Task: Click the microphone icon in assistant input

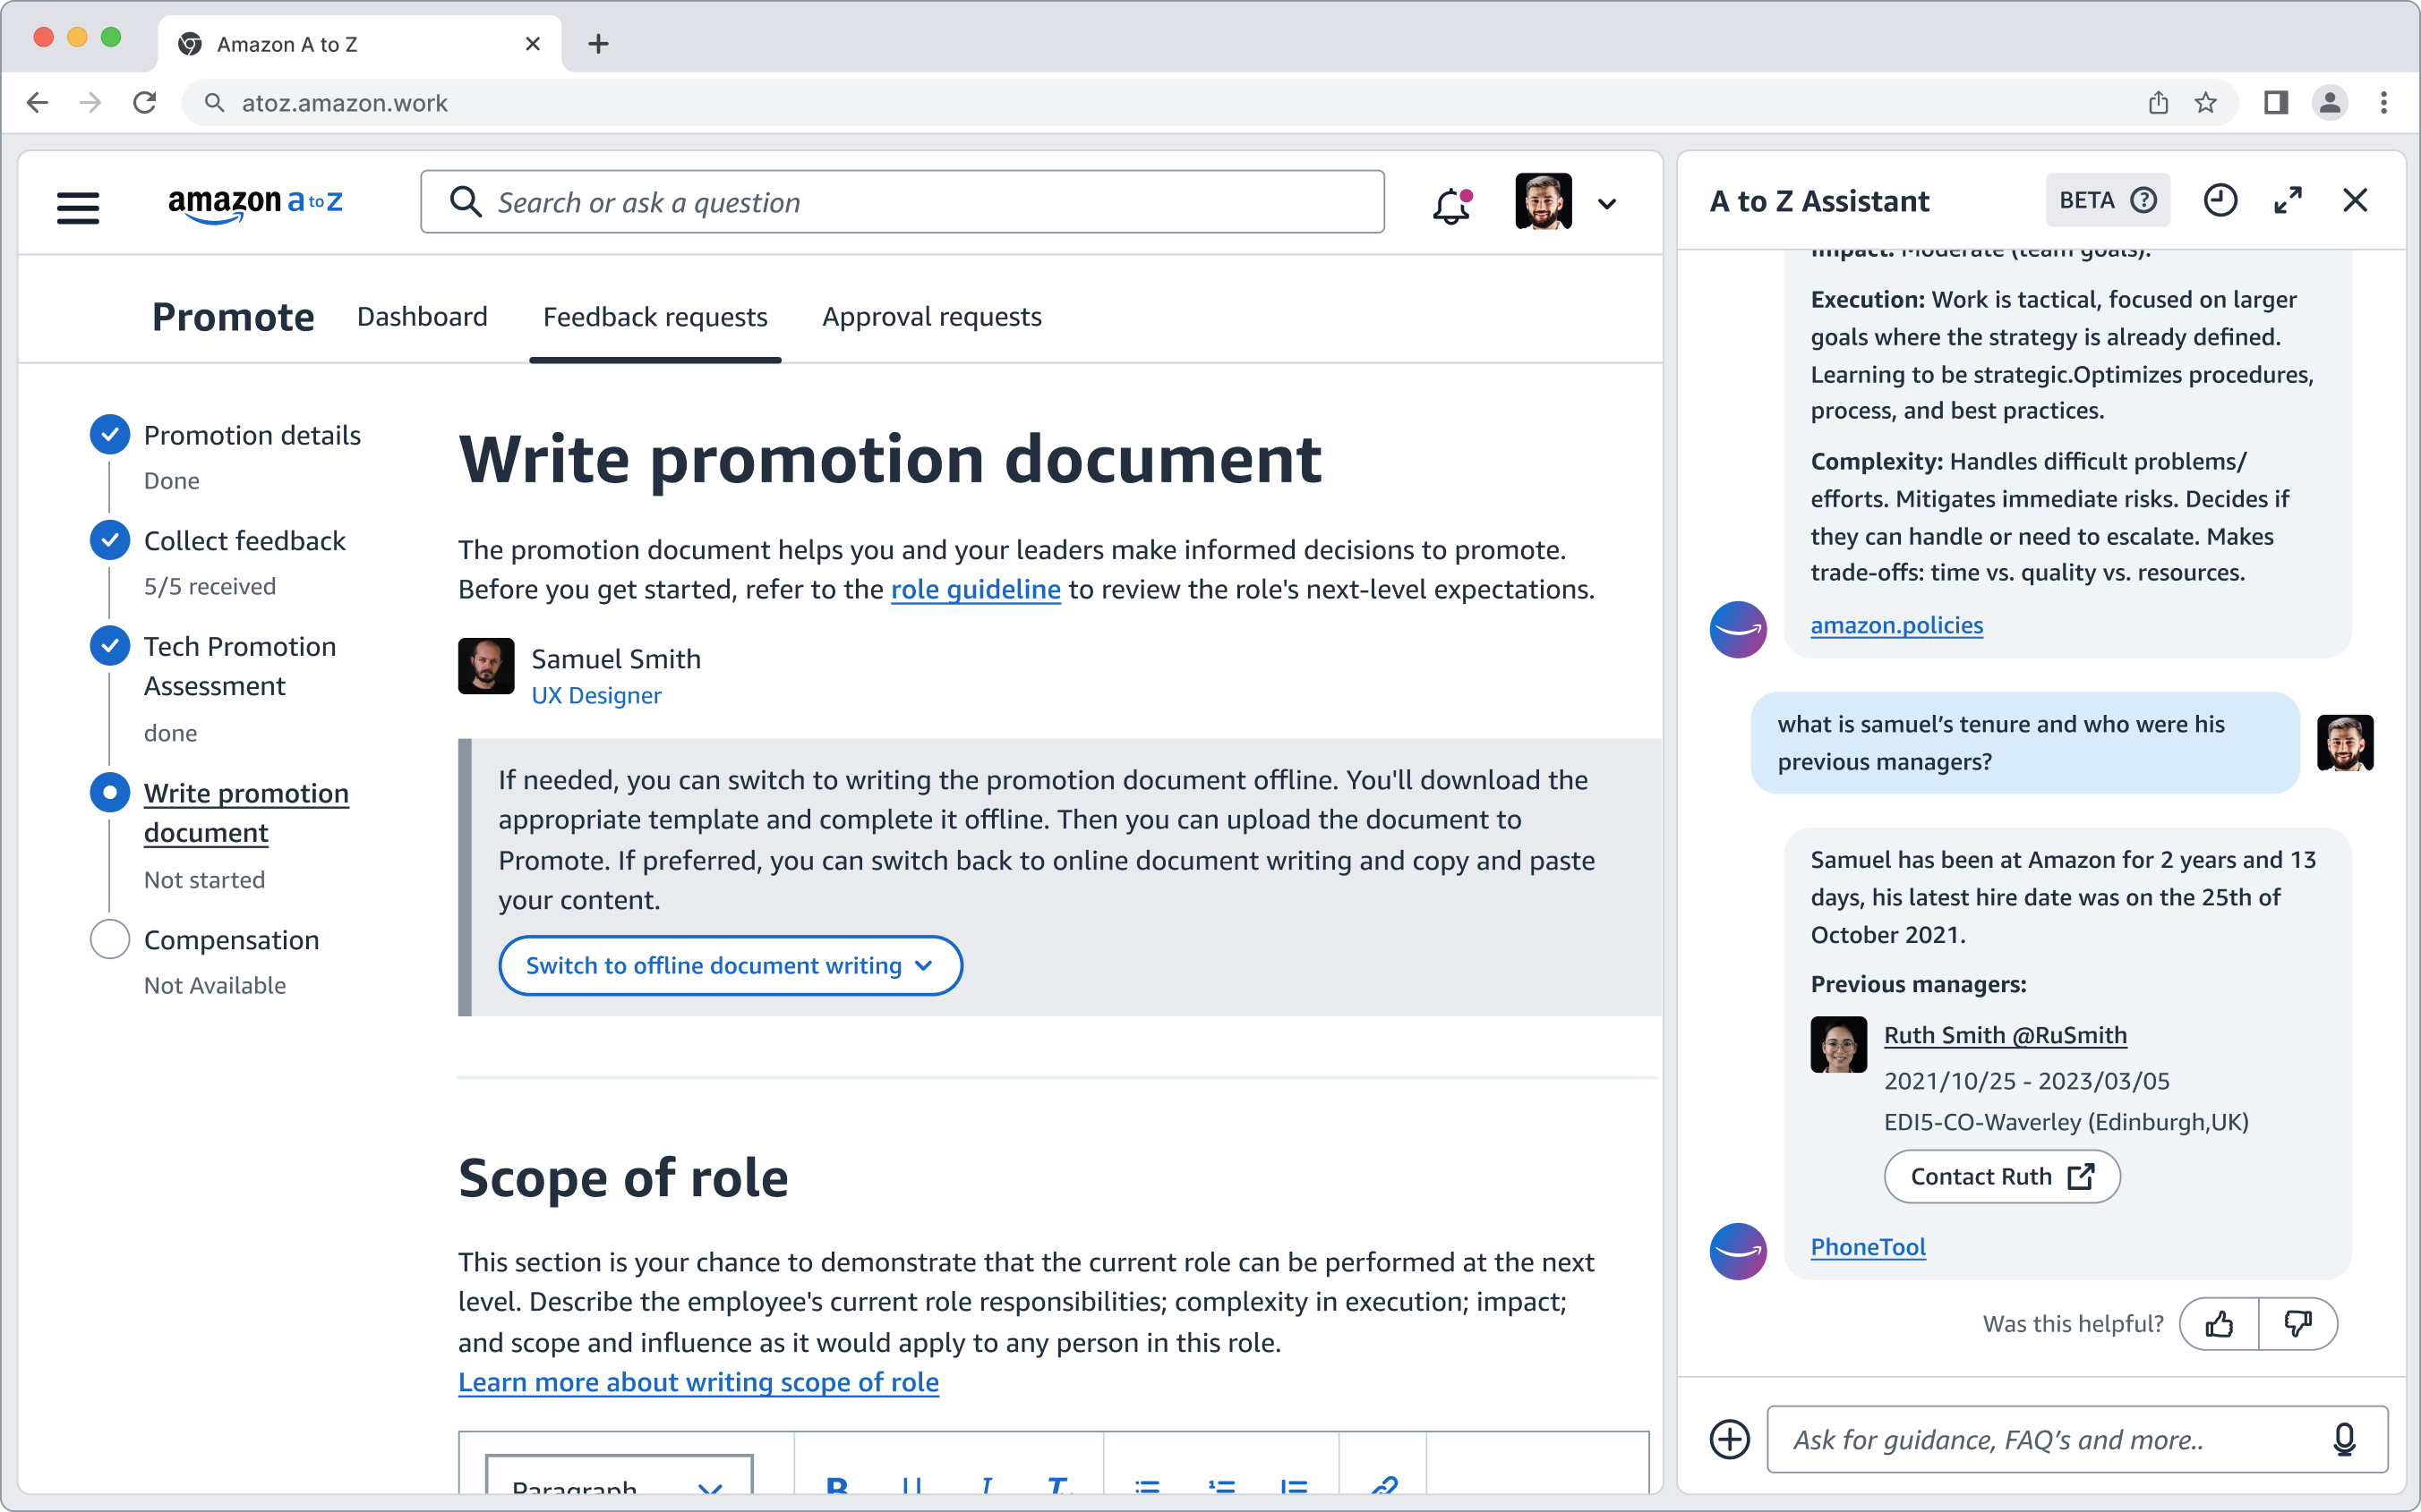Action: click(2344, 1439)
